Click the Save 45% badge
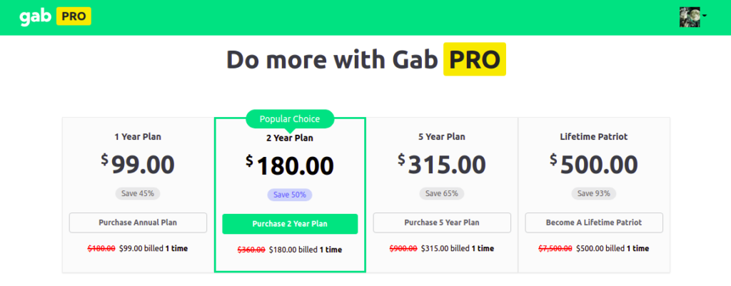 [138, 193]
